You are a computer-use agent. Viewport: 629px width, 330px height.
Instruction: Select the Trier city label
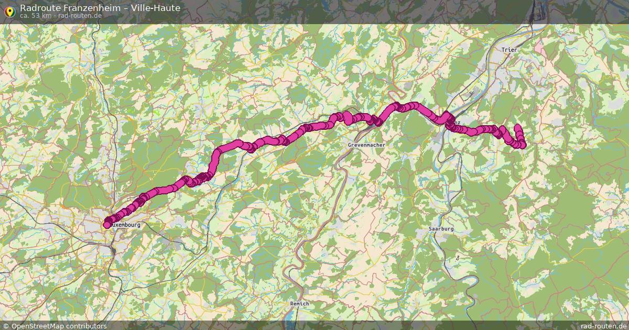[509, 50]
